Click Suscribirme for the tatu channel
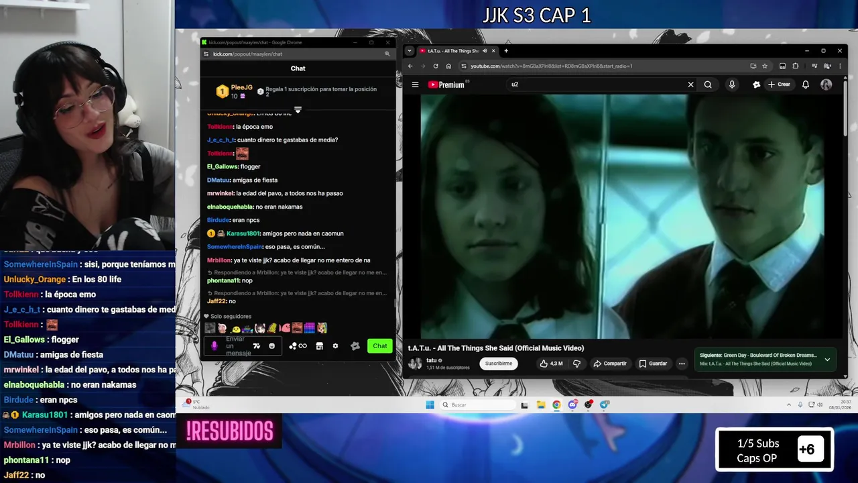Screen dimensions: 858x483 tap(499, 364)
